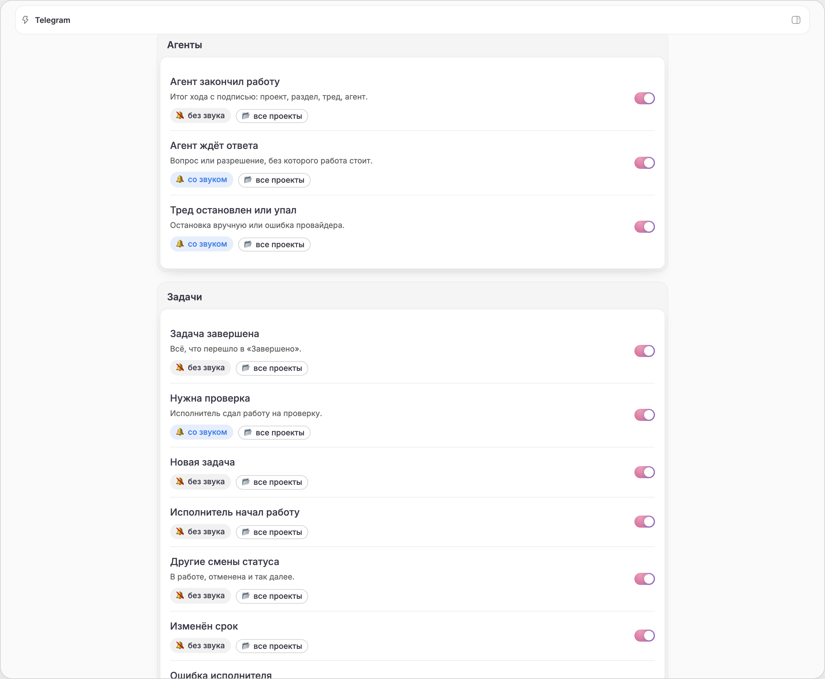Open 'все проекты' selector for 'Тред остановлен или упал'
This screenshot has width=825, height=679.
point(274,245)
